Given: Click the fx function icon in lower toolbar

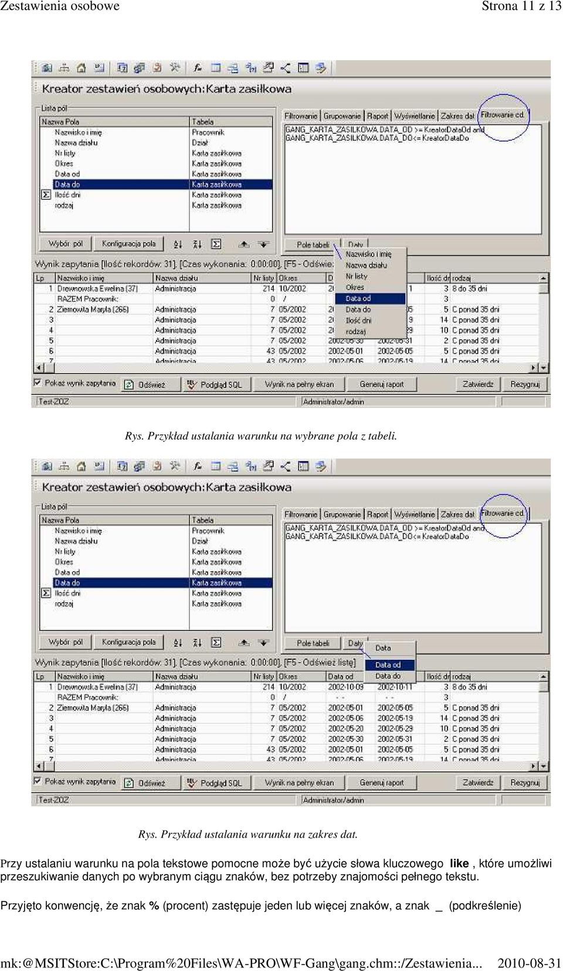Looking at the screenshot, I should point(198,467).
